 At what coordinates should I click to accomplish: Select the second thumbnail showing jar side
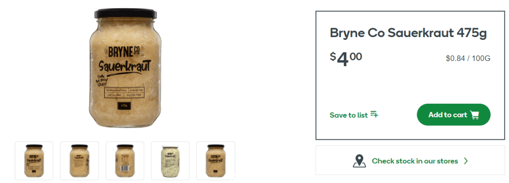pos(80,160)
